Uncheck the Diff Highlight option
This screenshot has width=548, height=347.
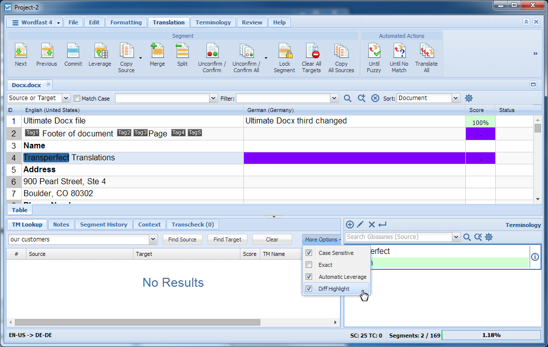(x=309, y=289)
